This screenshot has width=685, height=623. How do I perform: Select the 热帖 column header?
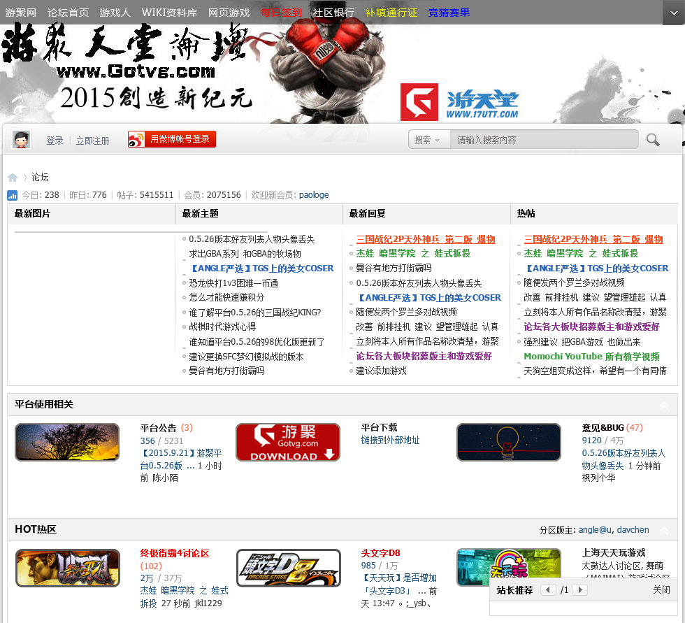click(x=526, y=214)
